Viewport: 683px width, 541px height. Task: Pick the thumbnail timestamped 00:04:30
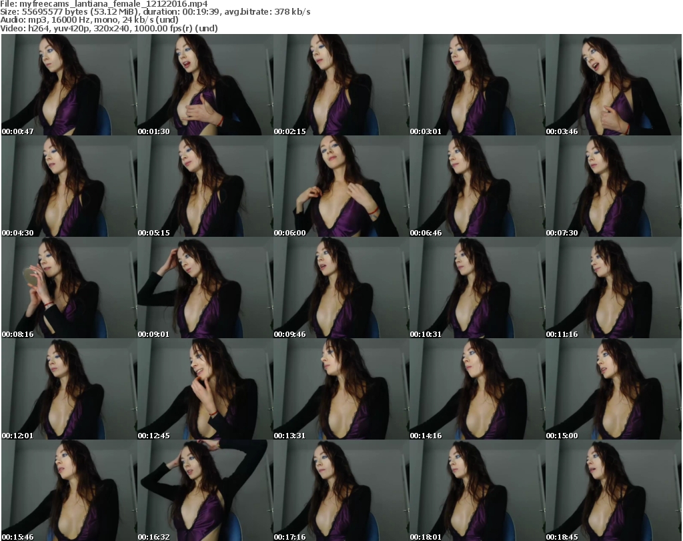69,186
